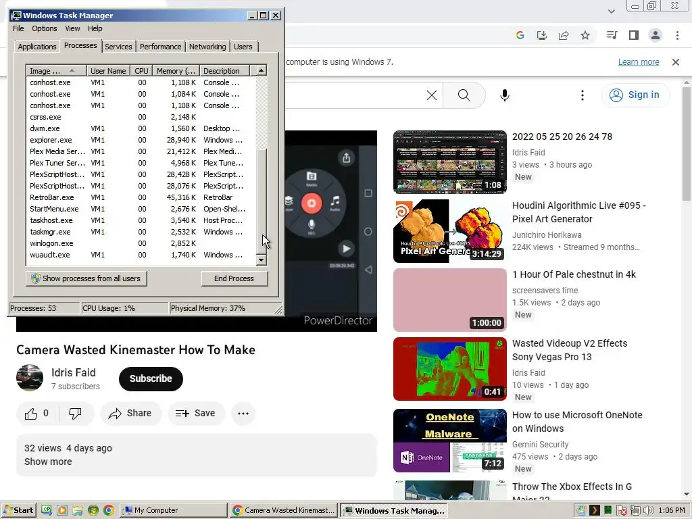Open the '1 Hour Of Pale chestnut' thumbnail
This screenshot has width=692, height=519.
click(x=449, y=300)
